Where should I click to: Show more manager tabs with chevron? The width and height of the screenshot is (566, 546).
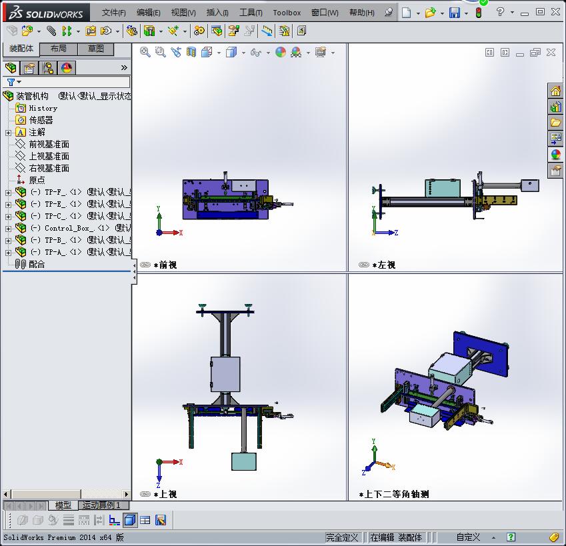(124, 67)
